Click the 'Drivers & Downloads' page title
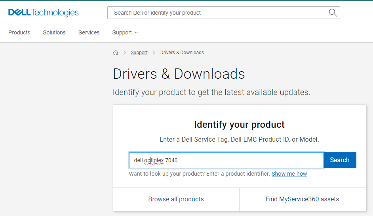Viewport: 373px width, 216px height. 179,74
